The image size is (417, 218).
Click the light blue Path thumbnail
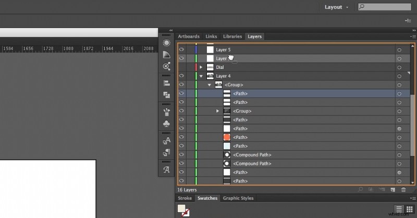coord(227,146)
